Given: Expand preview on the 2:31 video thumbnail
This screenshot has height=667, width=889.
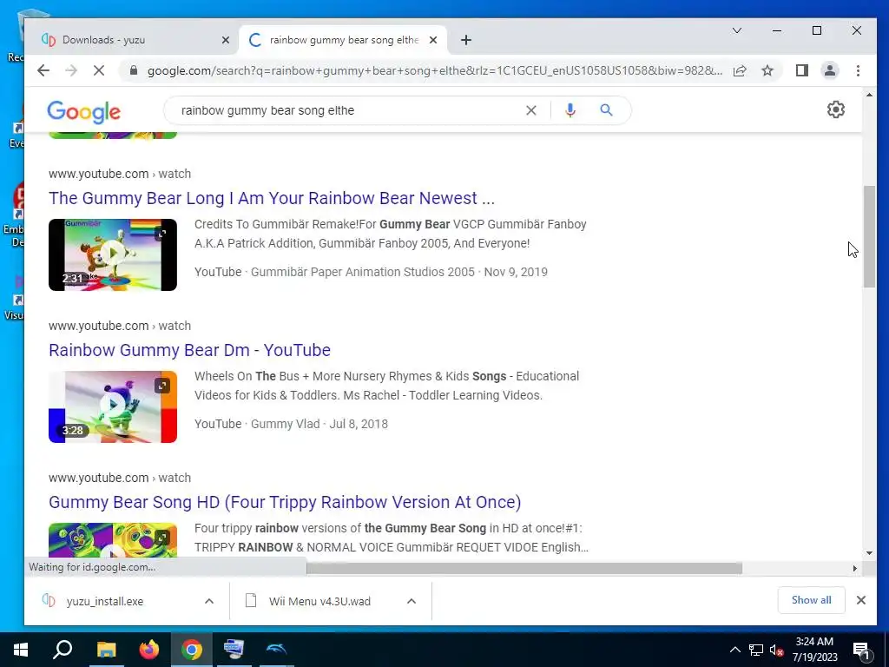Looking at the screenshot, I should [162, 234].
